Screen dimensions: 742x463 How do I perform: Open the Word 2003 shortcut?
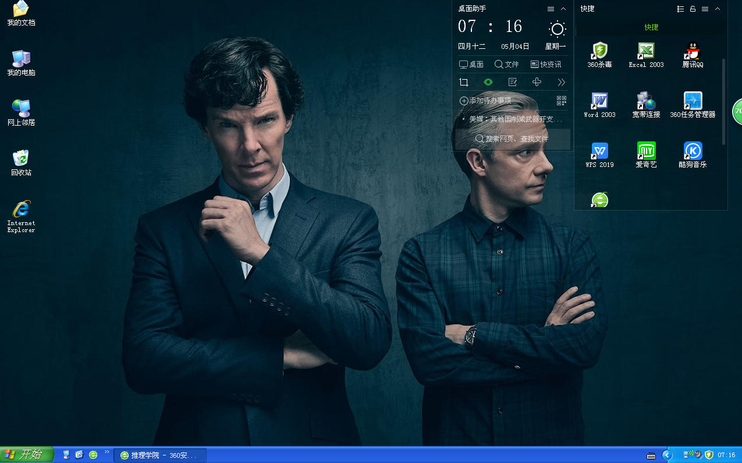tap(599, 105)
